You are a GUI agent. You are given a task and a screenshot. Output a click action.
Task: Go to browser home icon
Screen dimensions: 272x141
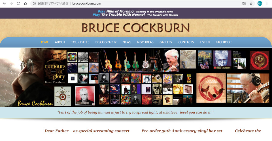click(25, 3)
